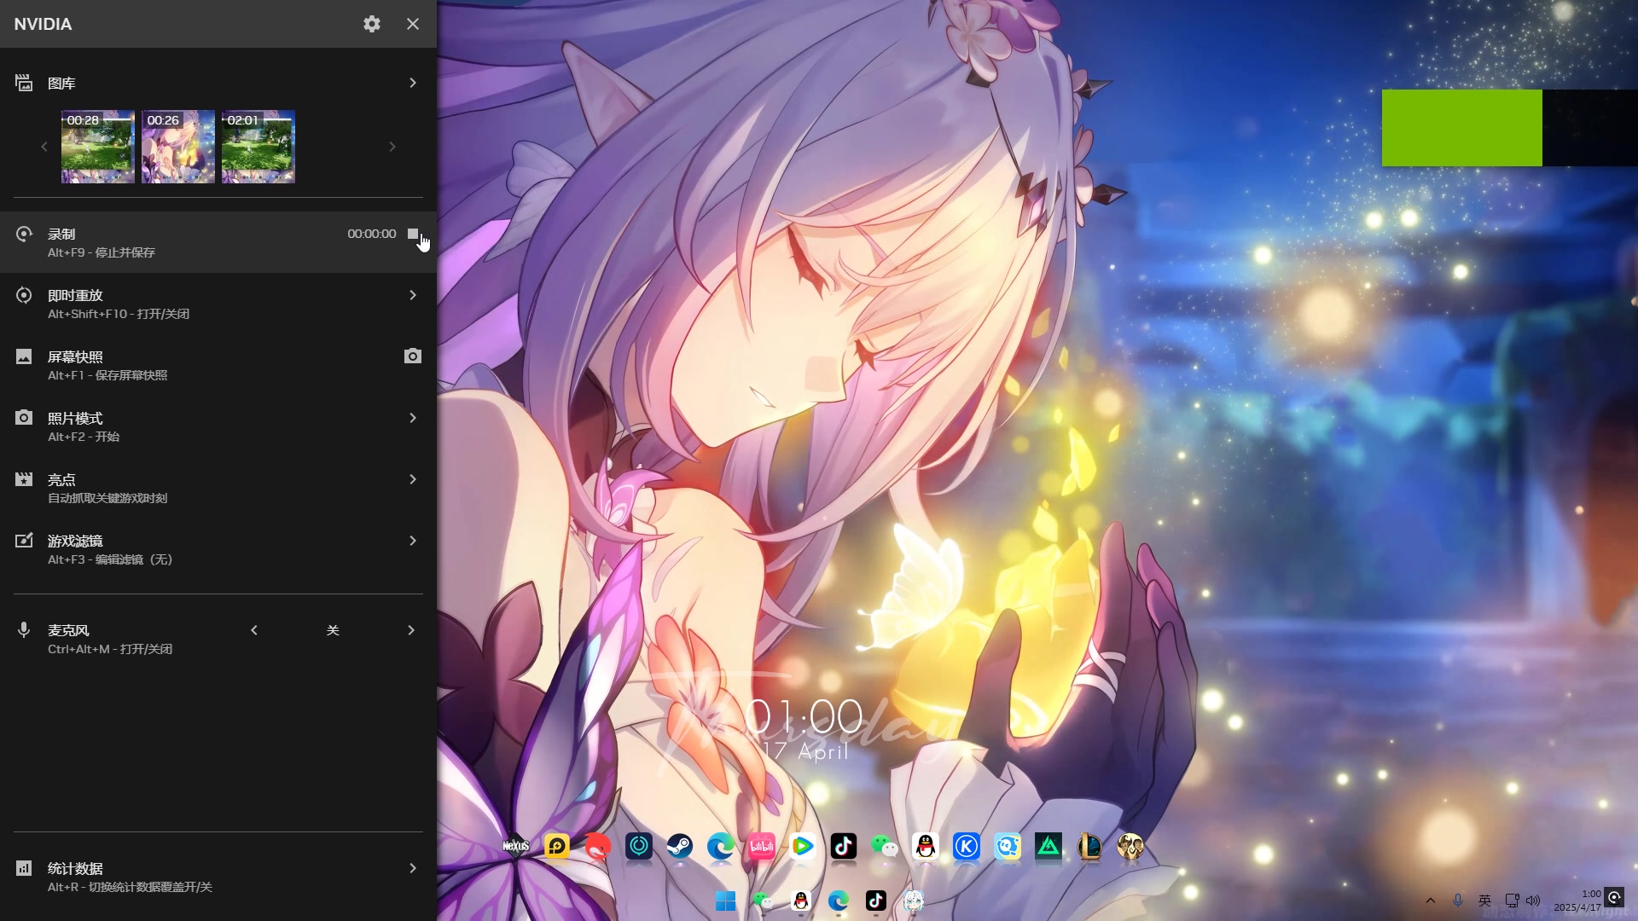Expand the 统计数据 statistics row
The height and width of the screenshot is (921, 1638).
(x=218, y=877)
